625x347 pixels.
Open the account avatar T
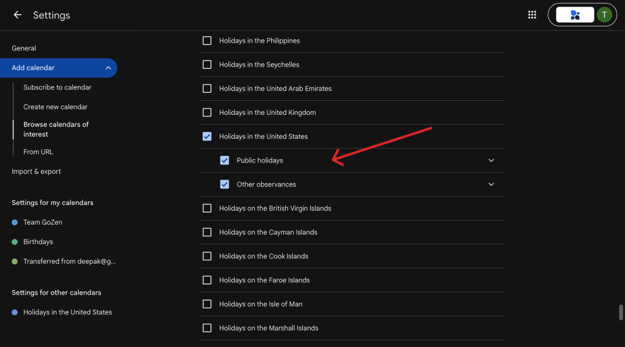click(604, 15)
